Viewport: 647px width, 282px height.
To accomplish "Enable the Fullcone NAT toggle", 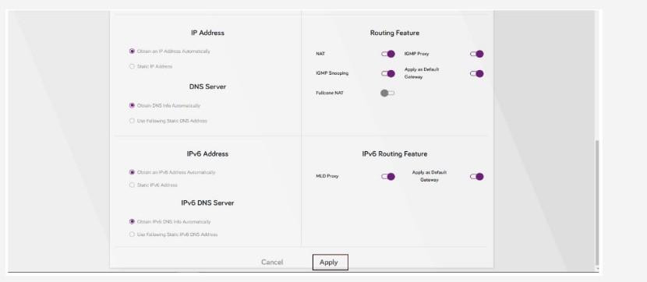I will click(x=387, y=93).
